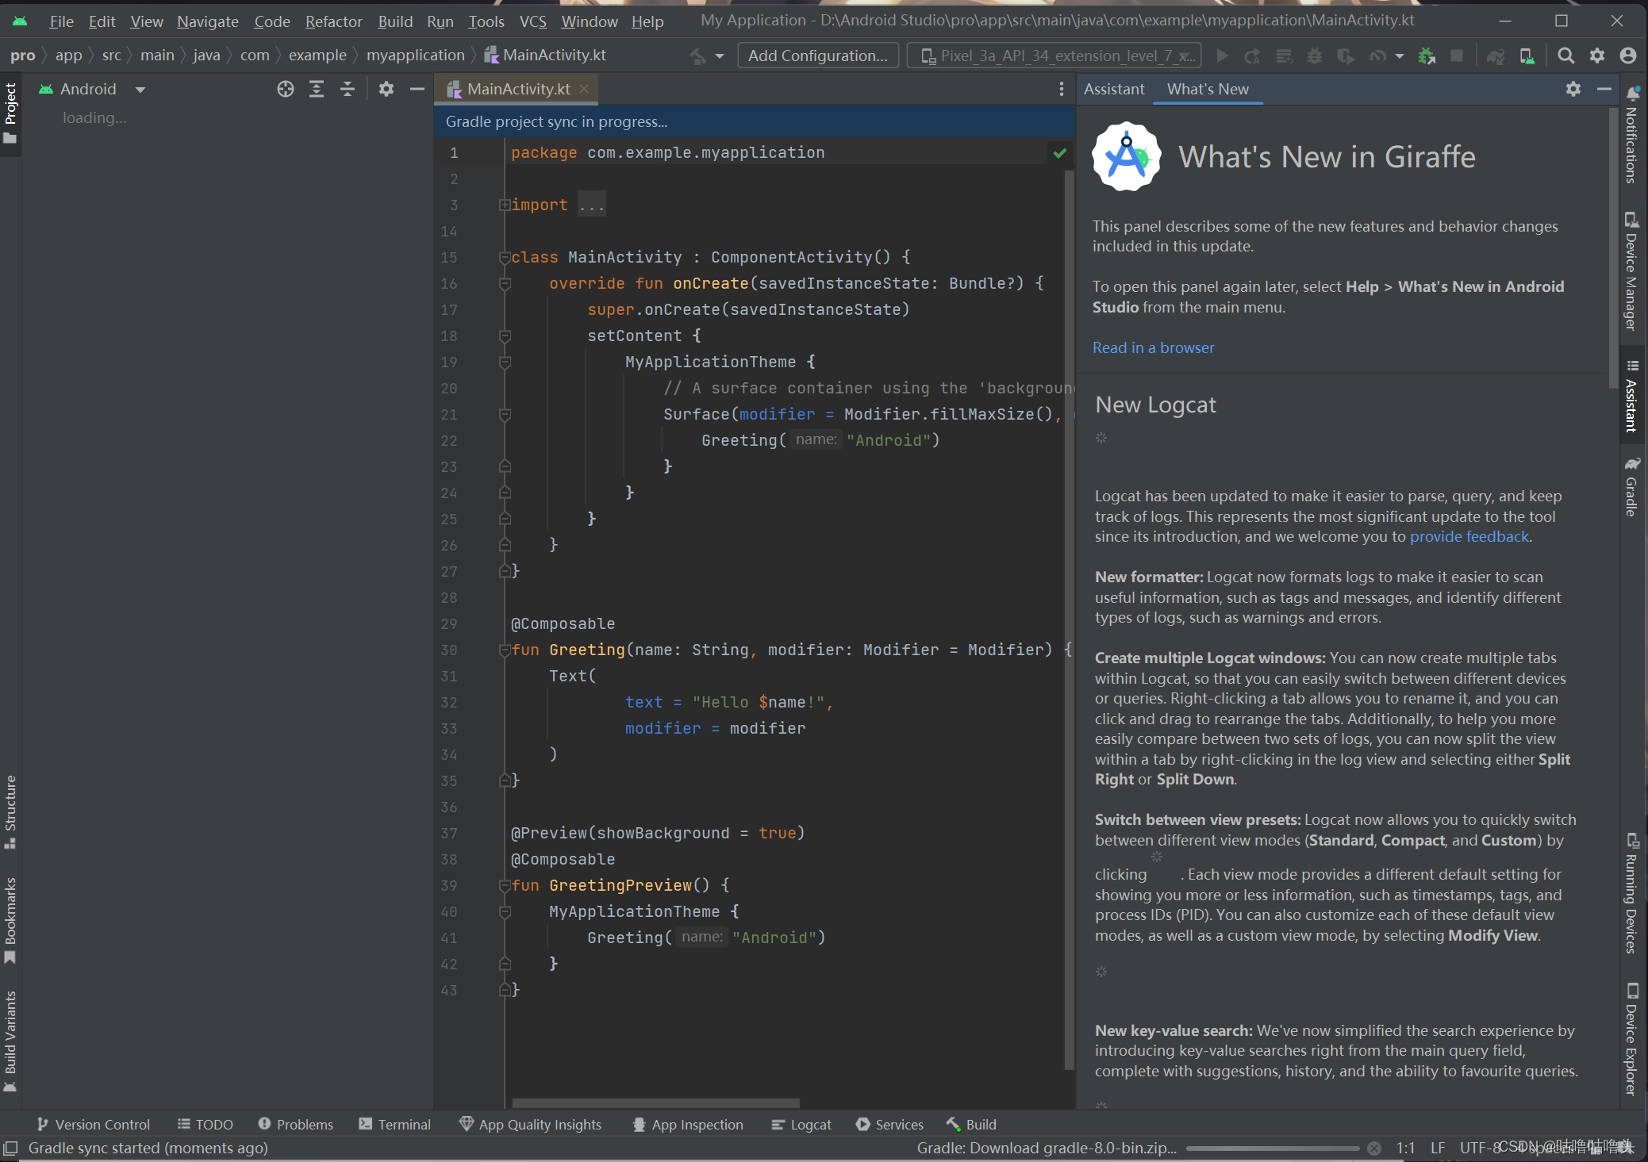Select Opened File locate target icon
The width and height of the screenshot is (1648, 1162).
click(x=286, y=89)
